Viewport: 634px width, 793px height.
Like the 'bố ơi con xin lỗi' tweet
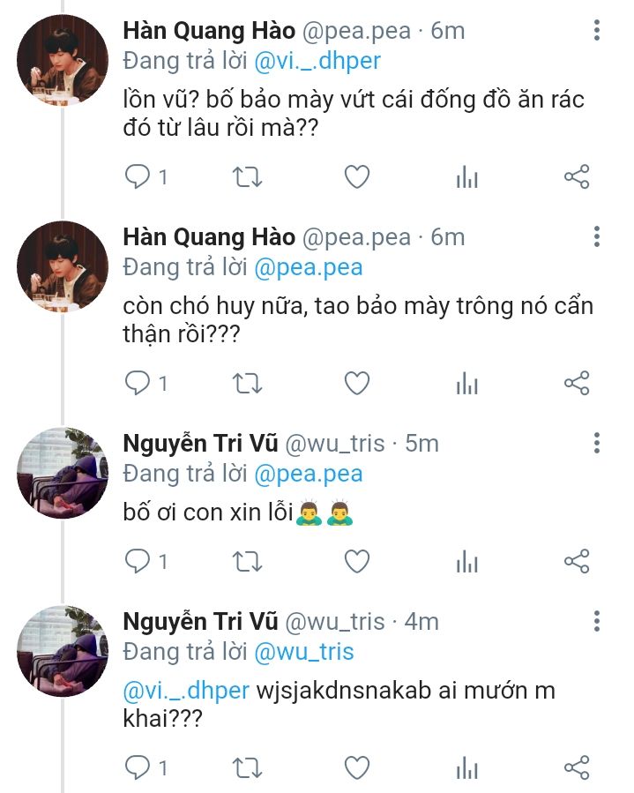click(356, 561)
